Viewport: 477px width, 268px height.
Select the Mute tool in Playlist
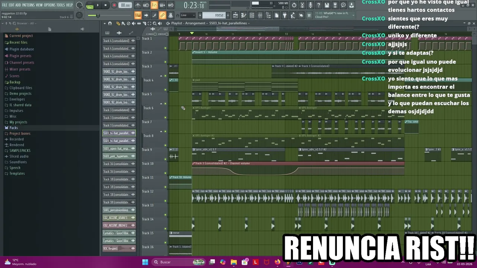[x=134, y=23]
